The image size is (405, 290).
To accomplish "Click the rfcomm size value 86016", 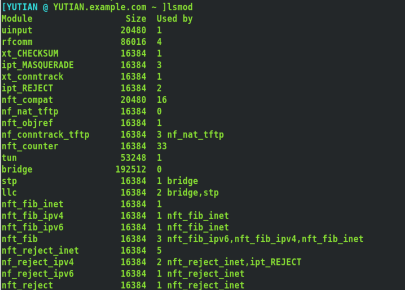I will click(133, 42).
